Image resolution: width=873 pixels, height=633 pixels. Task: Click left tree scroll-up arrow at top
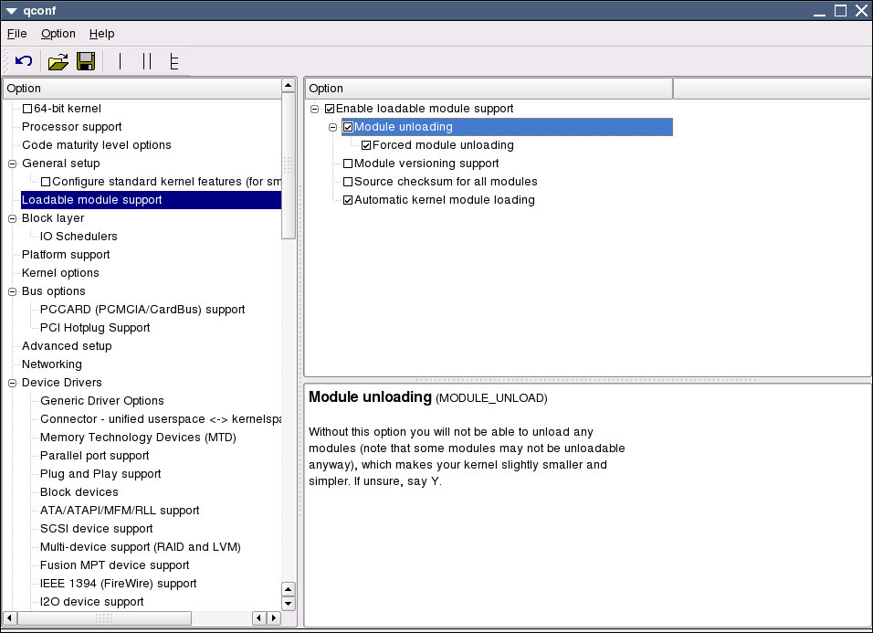click(x=288, y=85)
